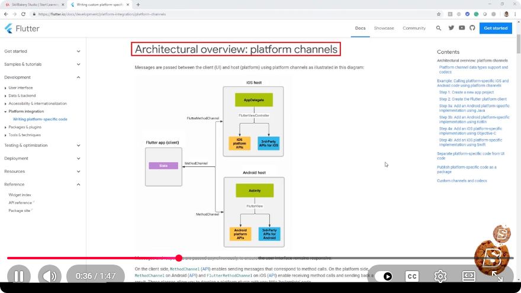Click the blue V extension icon
This screenshot has height=293, width=521.
pyautogui.click(x=468, y=14)
